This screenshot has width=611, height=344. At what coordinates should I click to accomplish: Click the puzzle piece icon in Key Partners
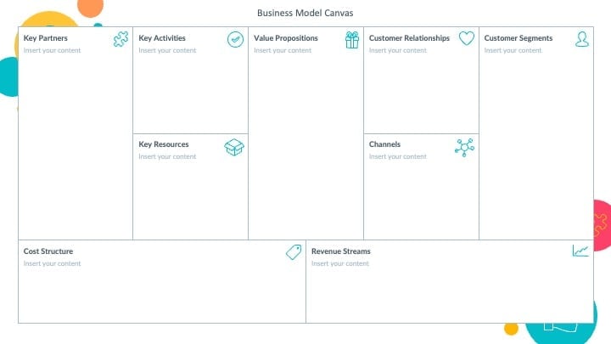coord(121,39)
